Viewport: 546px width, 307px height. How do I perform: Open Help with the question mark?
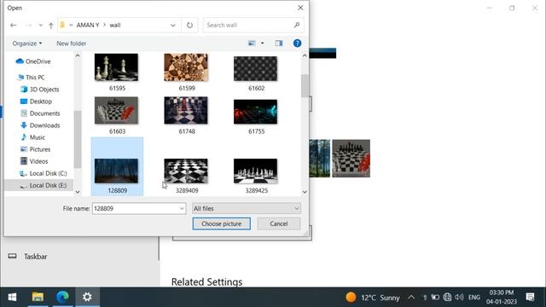point(297,43)
